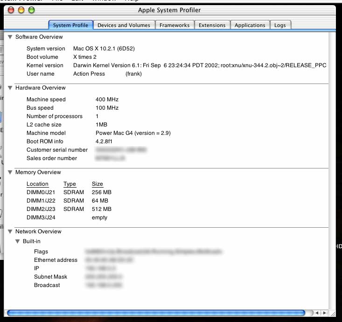Screen dimensions: 342x322
Task: Select the DIMM1/J22 memory row
Action: tap(67, 201)
